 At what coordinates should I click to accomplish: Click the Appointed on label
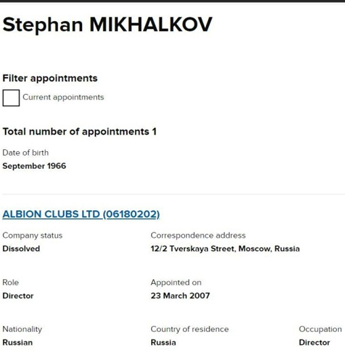pyautogui.click(x=176, y=283)
